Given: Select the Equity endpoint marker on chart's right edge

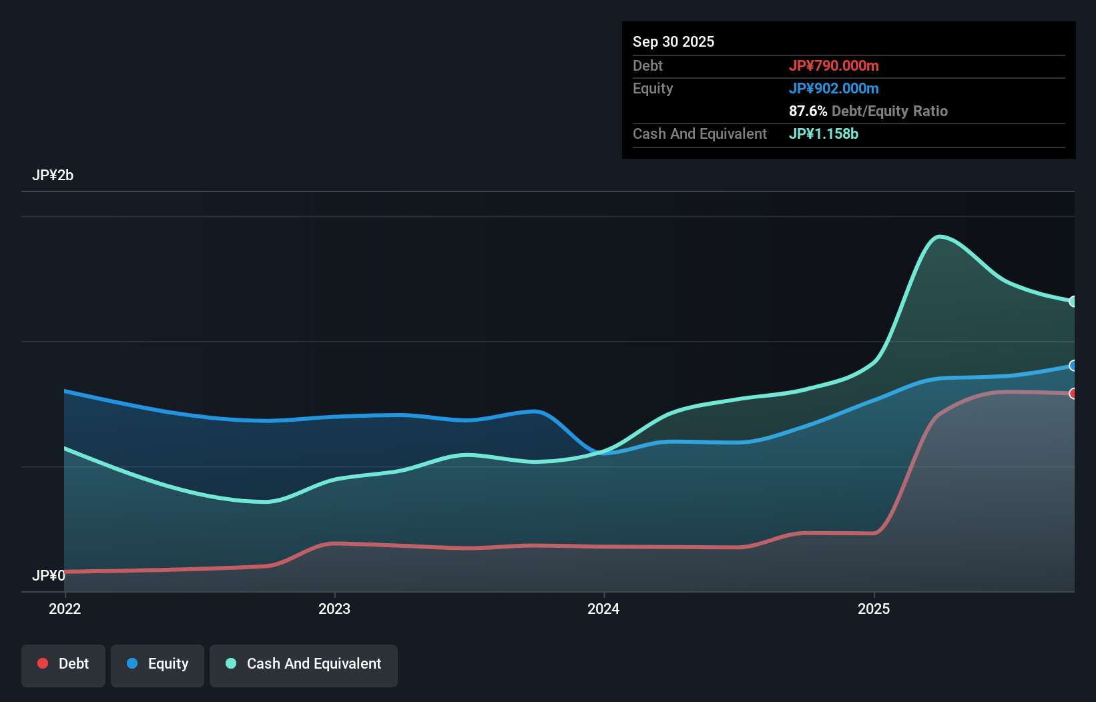Looking at the screenshot, I should pyautogui.click(x=1073, y=366).
